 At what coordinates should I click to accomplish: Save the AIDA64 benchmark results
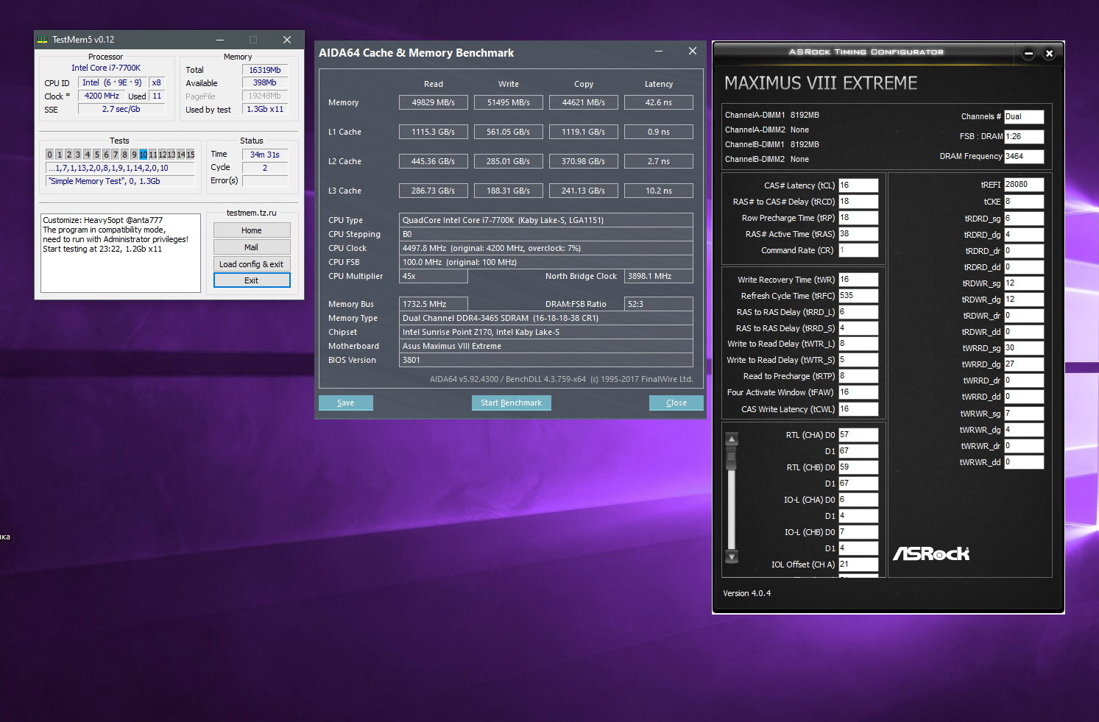346,403
